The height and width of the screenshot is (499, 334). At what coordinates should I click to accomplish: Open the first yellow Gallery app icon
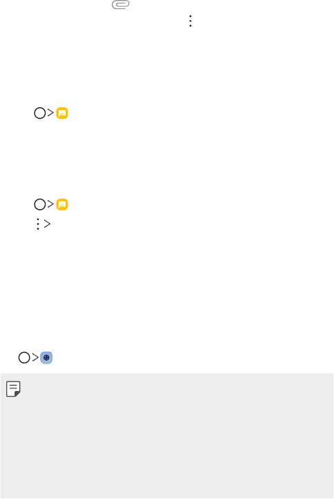click(x=62, y=114)
